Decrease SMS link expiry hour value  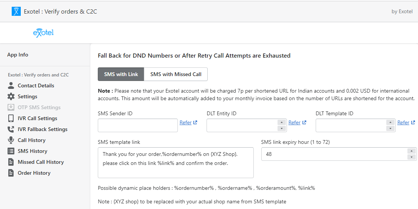click(x=412, y=157)
